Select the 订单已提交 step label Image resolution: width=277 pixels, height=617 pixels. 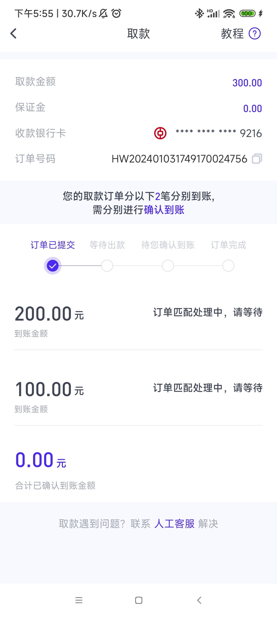(53, 245)
